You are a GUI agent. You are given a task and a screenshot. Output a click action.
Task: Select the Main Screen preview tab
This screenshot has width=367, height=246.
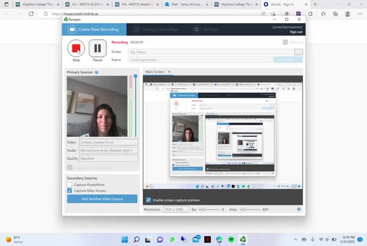coord(155,72)
